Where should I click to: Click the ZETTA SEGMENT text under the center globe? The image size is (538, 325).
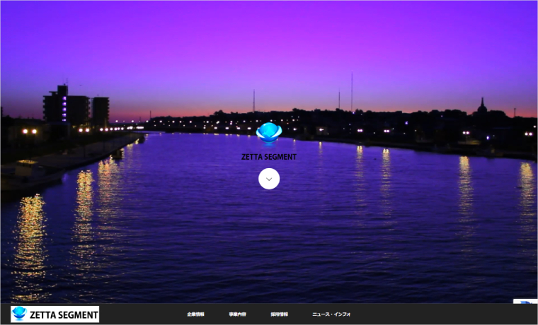pyautogui.click(x=268, y=157)
